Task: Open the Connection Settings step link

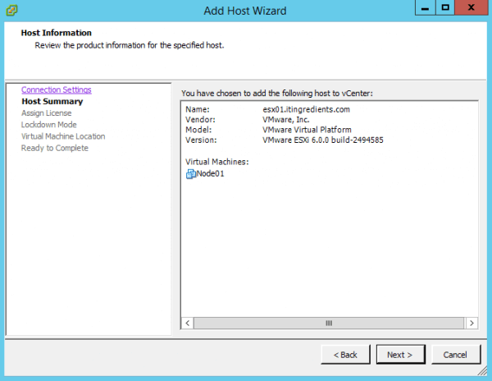Action: [x=56, y=90]
